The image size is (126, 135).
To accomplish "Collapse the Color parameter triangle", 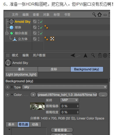I will tap(12, 94).
